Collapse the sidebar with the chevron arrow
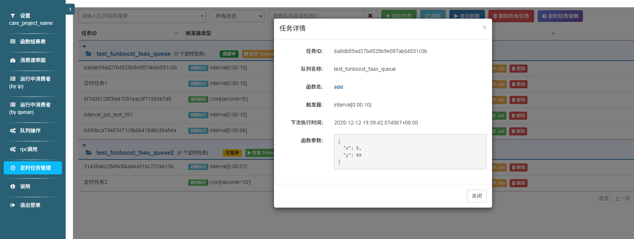Image resolution: width=634 pixels, height=239 pixels. tap(70, 9)
